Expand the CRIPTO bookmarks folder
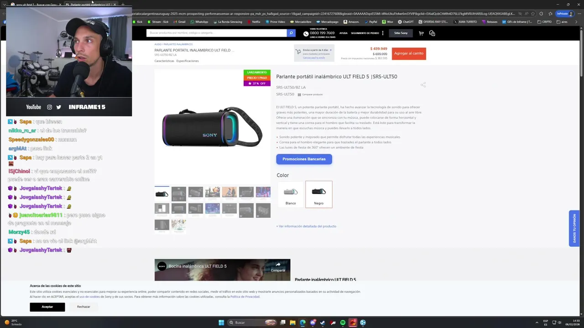This screenshot has height=328, width=584. [545, 22]
